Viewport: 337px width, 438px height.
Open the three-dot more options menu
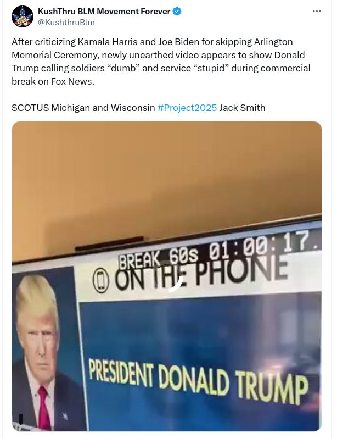coord(317,11)
